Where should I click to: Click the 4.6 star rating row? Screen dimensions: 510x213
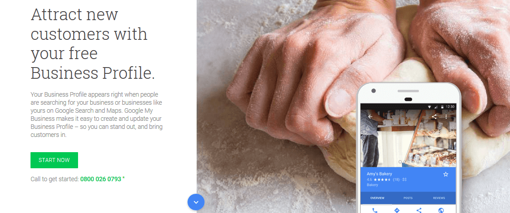[x=386, y=179]
